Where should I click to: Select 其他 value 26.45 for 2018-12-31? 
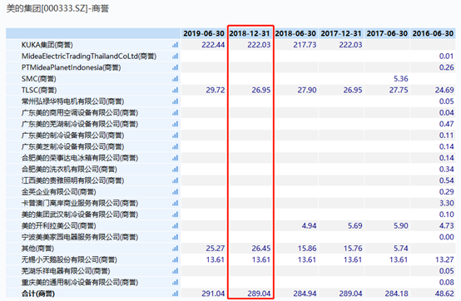tap(261, 249)
